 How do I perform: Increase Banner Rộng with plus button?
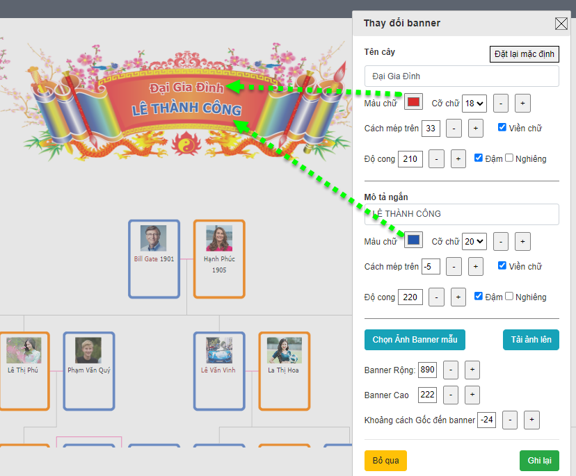[472, 370]
